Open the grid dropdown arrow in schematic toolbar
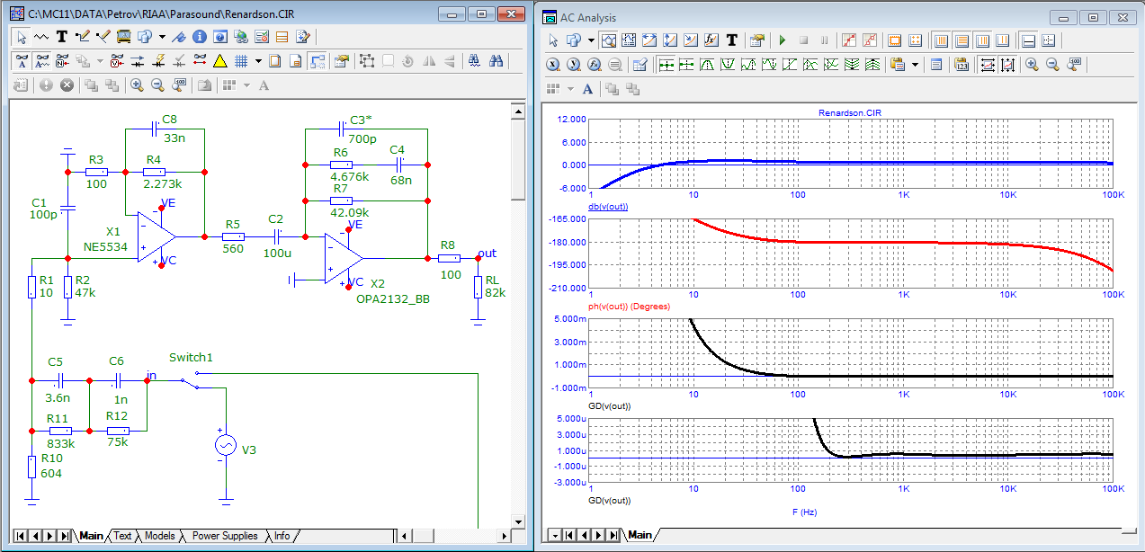 258,61
